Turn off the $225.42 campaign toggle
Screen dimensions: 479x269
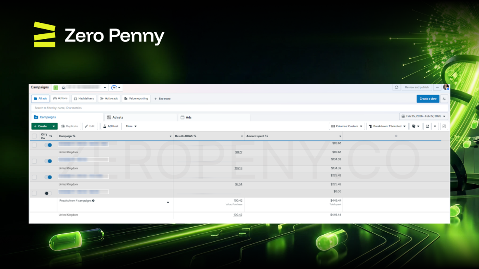click(x=48, y=177)
